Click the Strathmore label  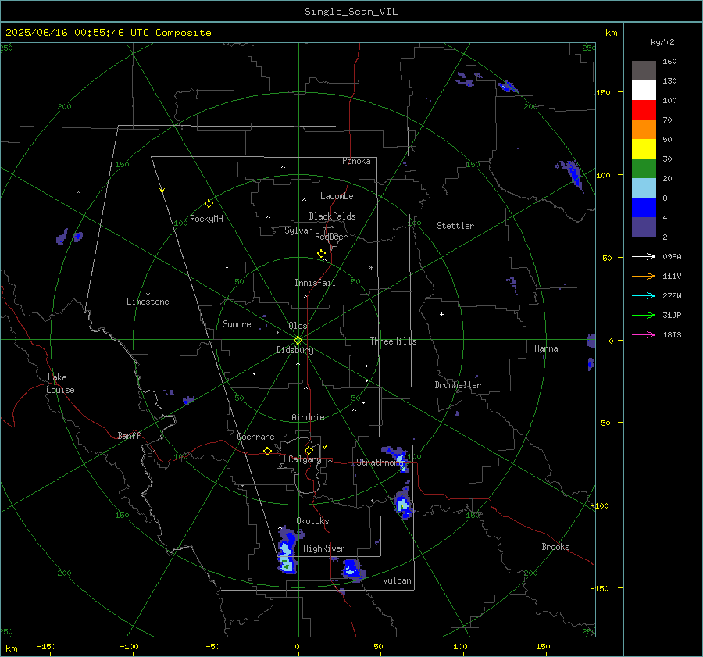click(380, 462)
